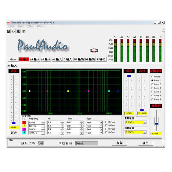Select the Normal feedback suppression option
Image resolution: width=172 pixels, height=172 pixels.
(152, 77)
